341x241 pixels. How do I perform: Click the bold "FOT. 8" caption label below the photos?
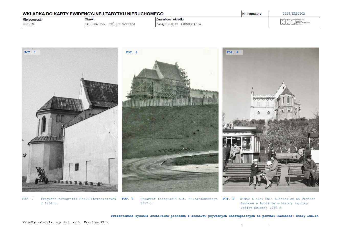[x=128, y=199]
